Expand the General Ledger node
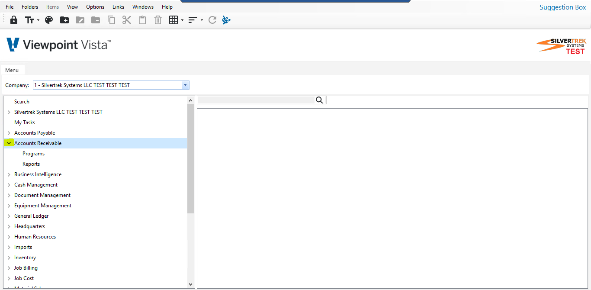The image size is (591, 290). (x=9, y=216)
